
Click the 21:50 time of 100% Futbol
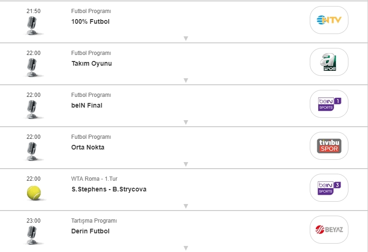point(34,11)
